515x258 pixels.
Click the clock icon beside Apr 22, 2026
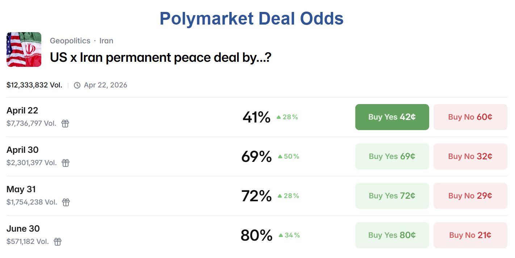(77, 85)
